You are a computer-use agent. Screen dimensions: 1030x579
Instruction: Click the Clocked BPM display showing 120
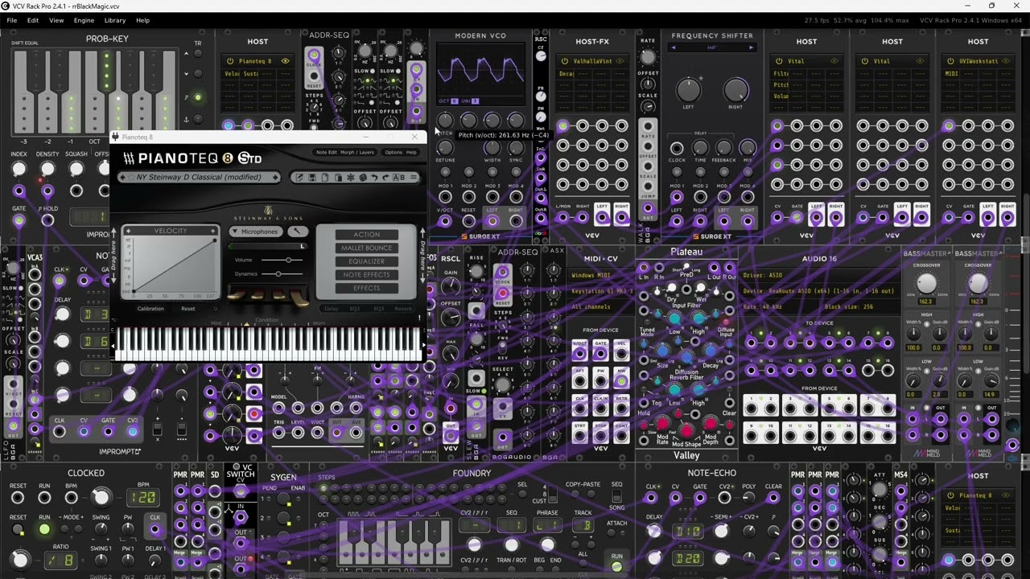(x=145, y=498)
